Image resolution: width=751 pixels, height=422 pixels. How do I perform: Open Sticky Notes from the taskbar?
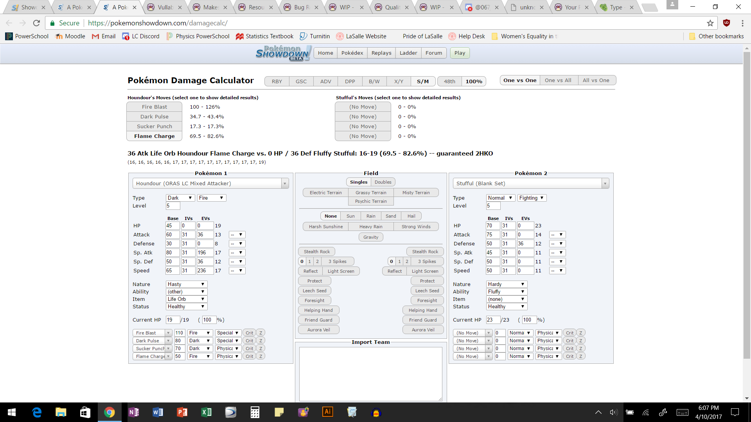click(x=279, y=412)
